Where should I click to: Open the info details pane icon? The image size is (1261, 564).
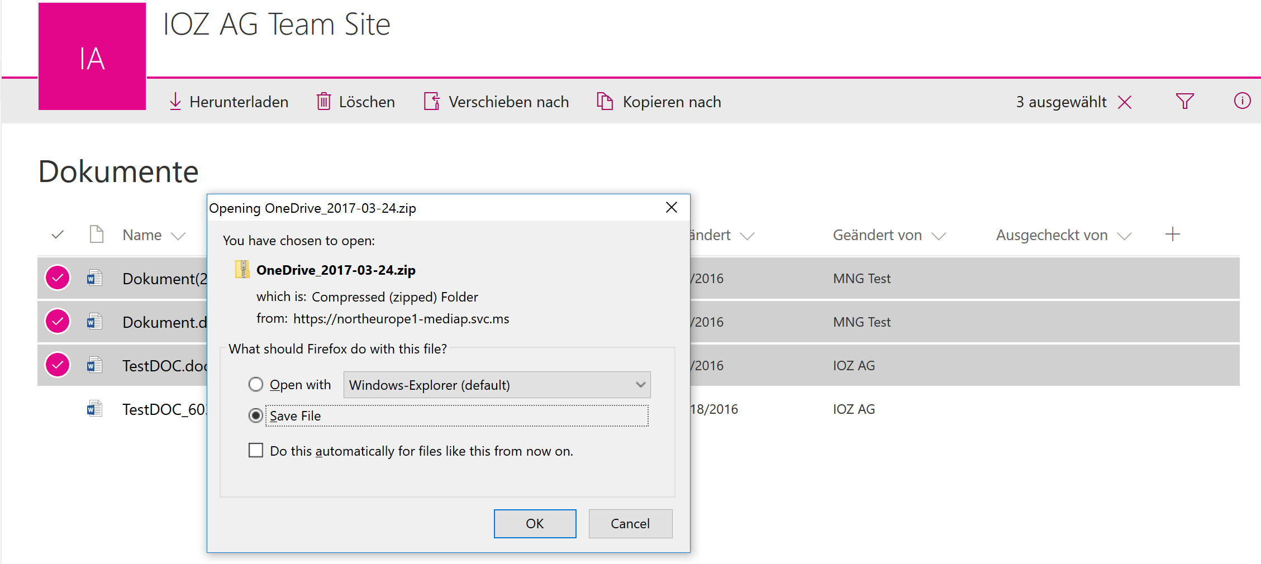click(1242, 101)
